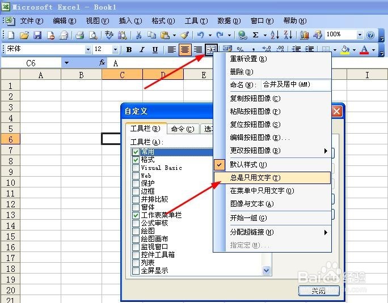Check the 绘图 toolbar checkbox
The image size is (388, 303).
click(136, 231)
